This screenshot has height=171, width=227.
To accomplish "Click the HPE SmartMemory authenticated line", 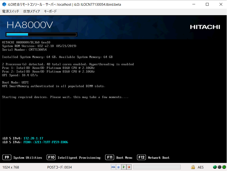I will (54, 86).
